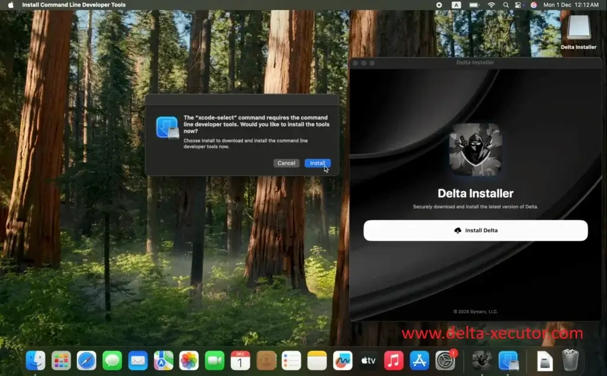Open Calendar from the Dock

click(240, 361)
